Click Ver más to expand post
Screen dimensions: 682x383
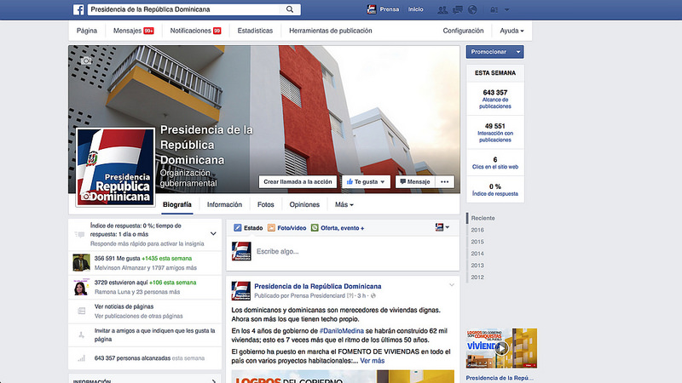(x=373, y=361)
